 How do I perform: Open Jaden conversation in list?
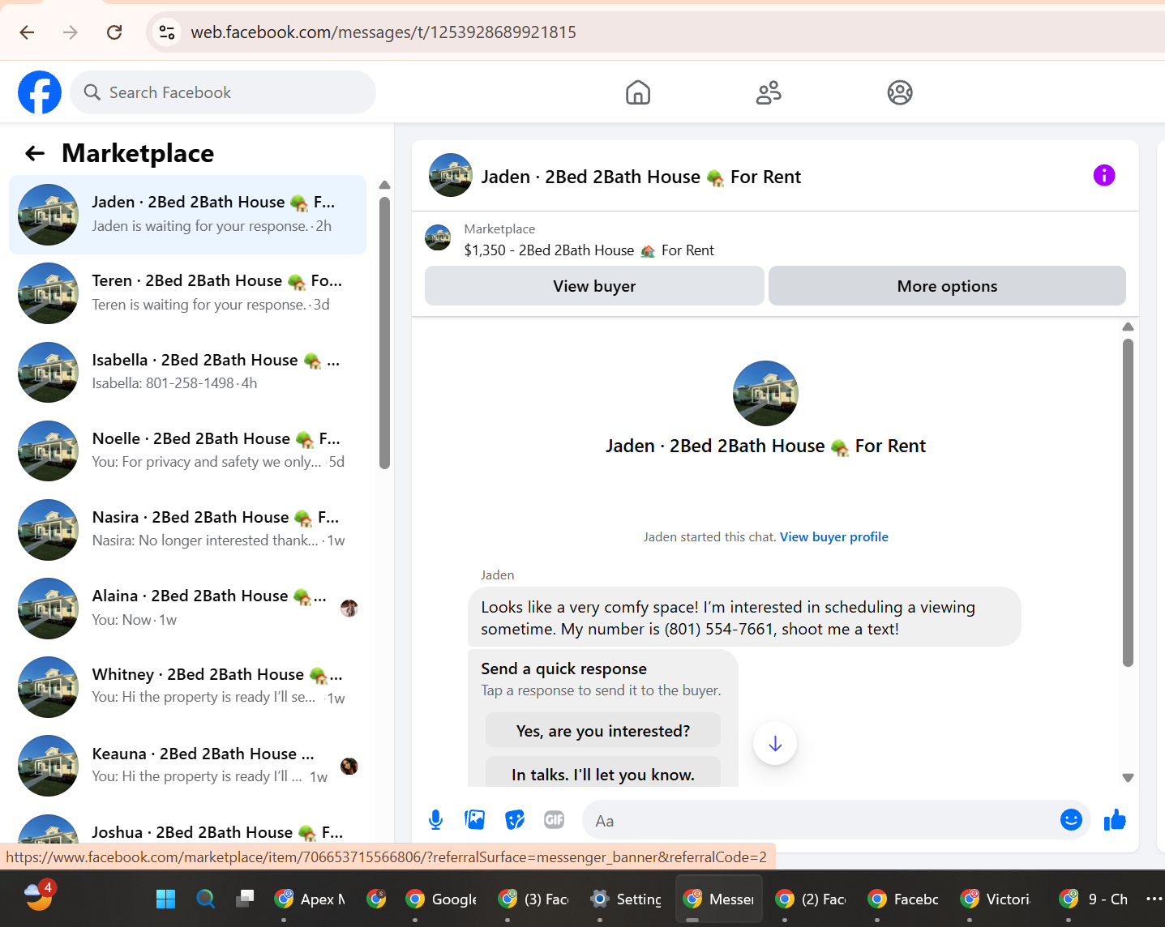click(187, 214)
